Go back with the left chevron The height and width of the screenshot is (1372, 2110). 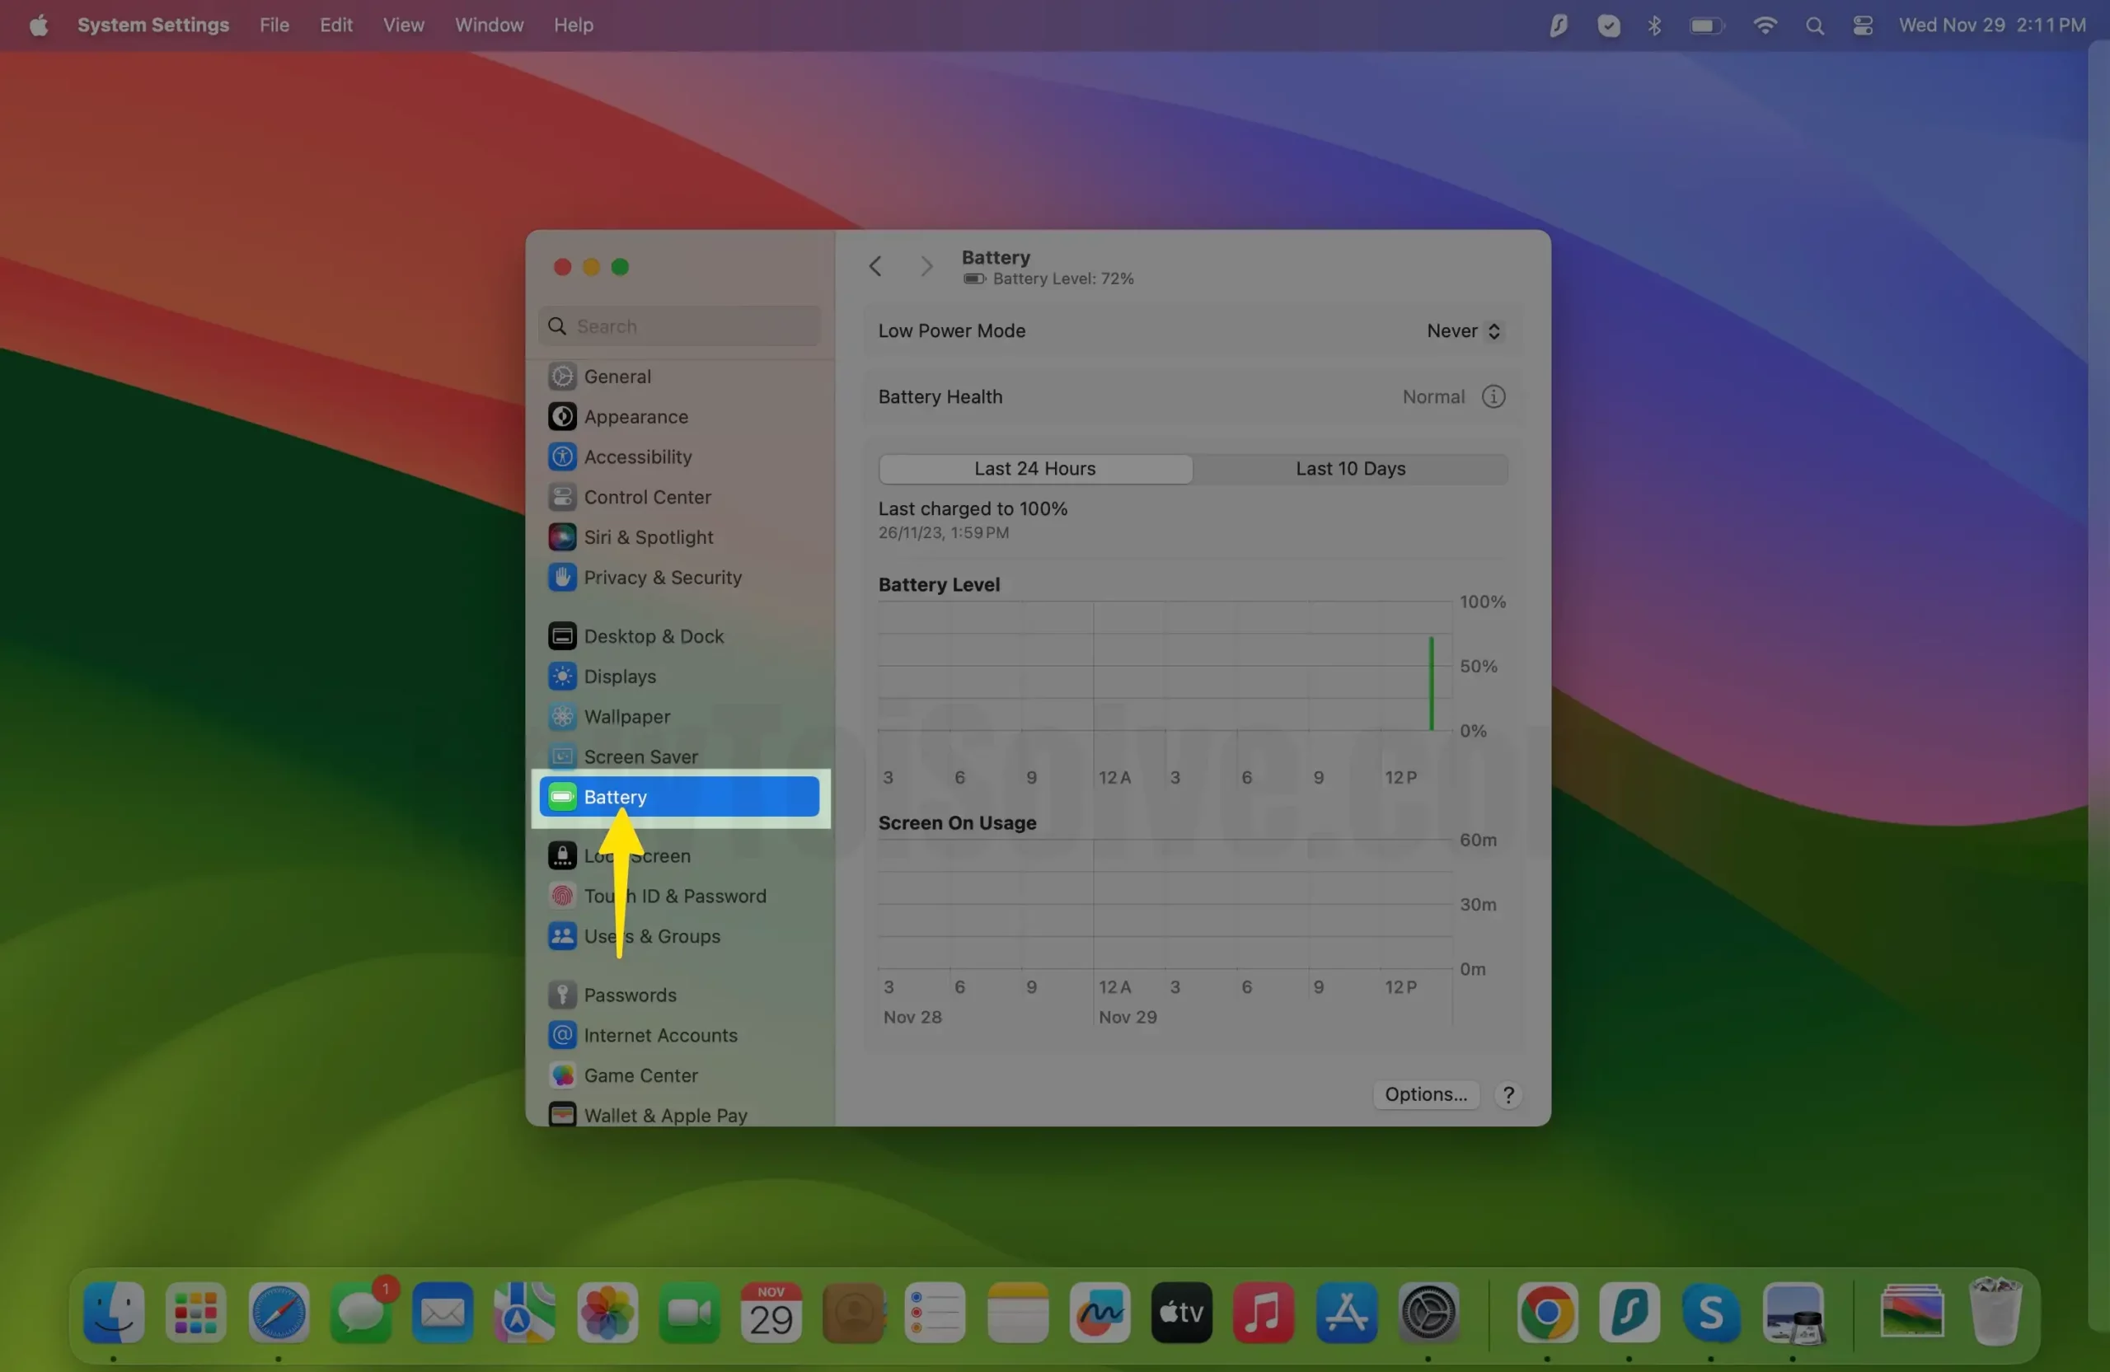pyautogui.click(x=875, y=266)
